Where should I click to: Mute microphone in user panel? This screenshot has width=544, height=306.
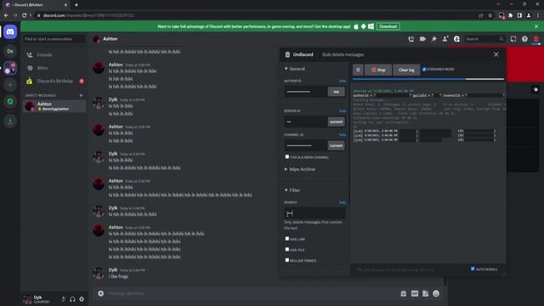[x=63, y=299]
